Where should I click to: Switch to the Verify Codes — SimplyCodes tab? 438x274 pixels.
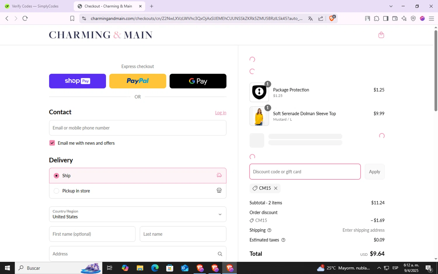36,6
